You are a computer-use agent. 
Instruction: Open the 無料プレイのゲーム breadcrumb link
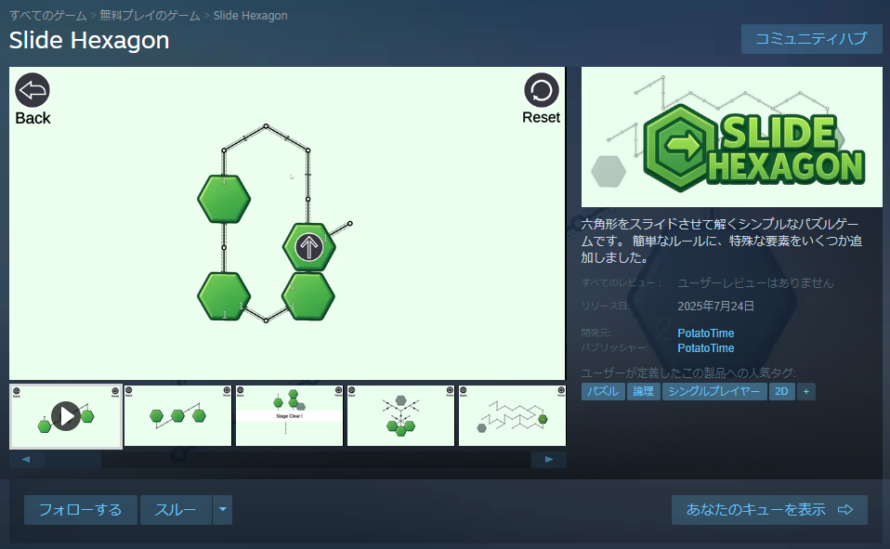[150, 16]
